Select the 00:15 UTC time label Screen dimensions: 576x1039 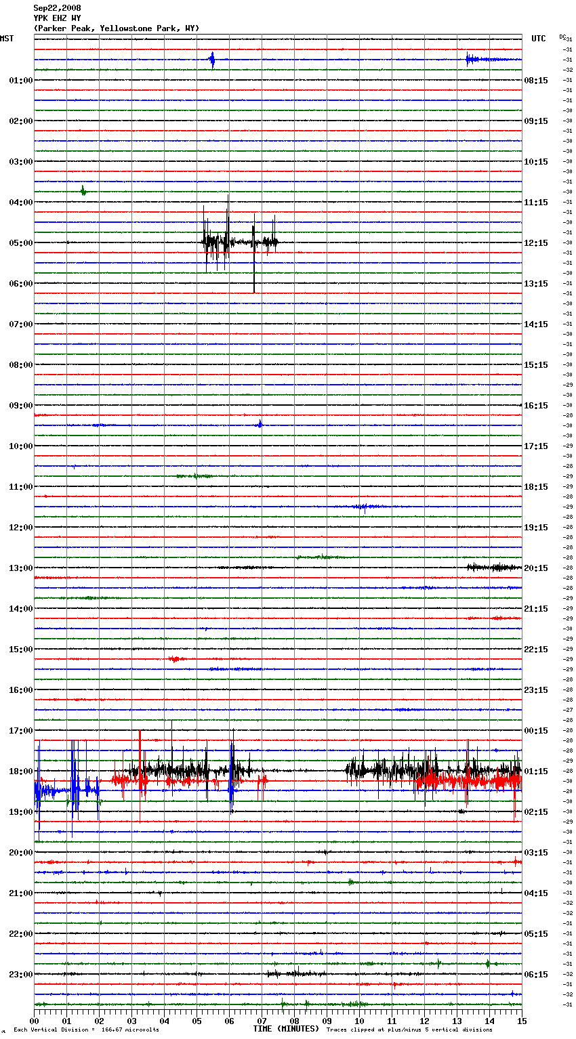536,731
